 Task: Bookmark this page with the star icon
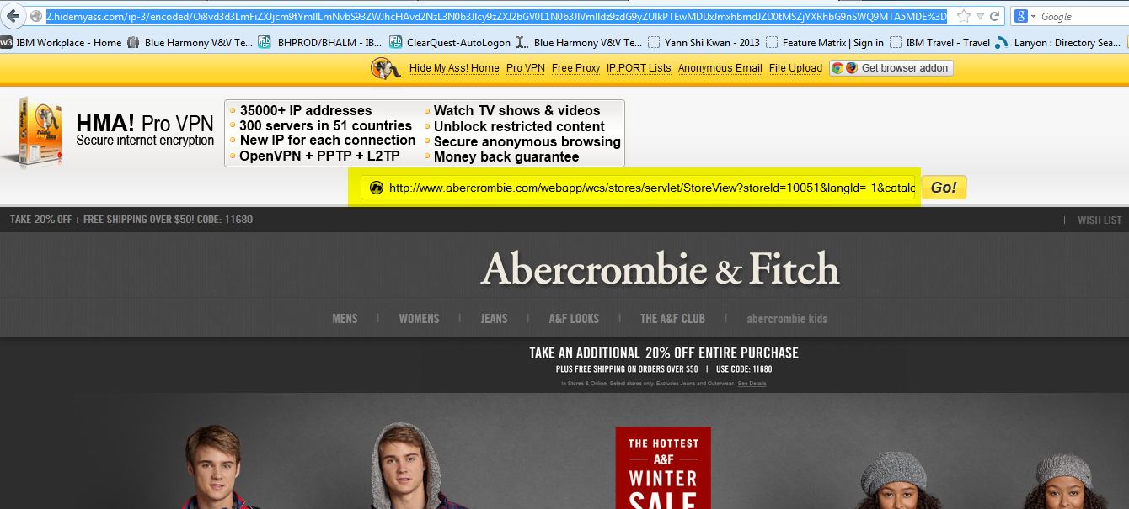(x=964, y=17)
